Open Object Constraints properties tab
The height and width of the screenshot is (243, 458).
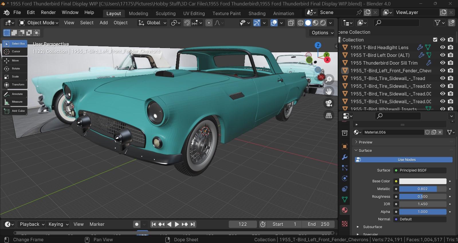(x=345, y=189)
